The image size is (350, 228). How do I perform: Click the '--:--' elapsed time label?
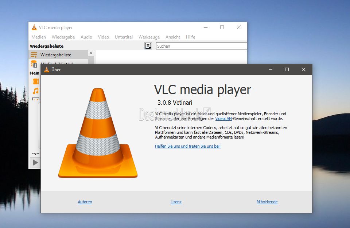point(36,153)
